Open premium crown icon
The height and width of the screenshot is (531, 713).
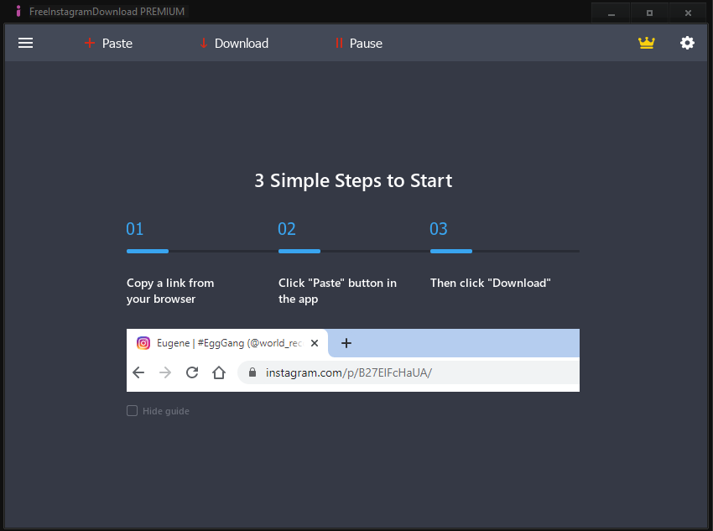pos(646,43)
